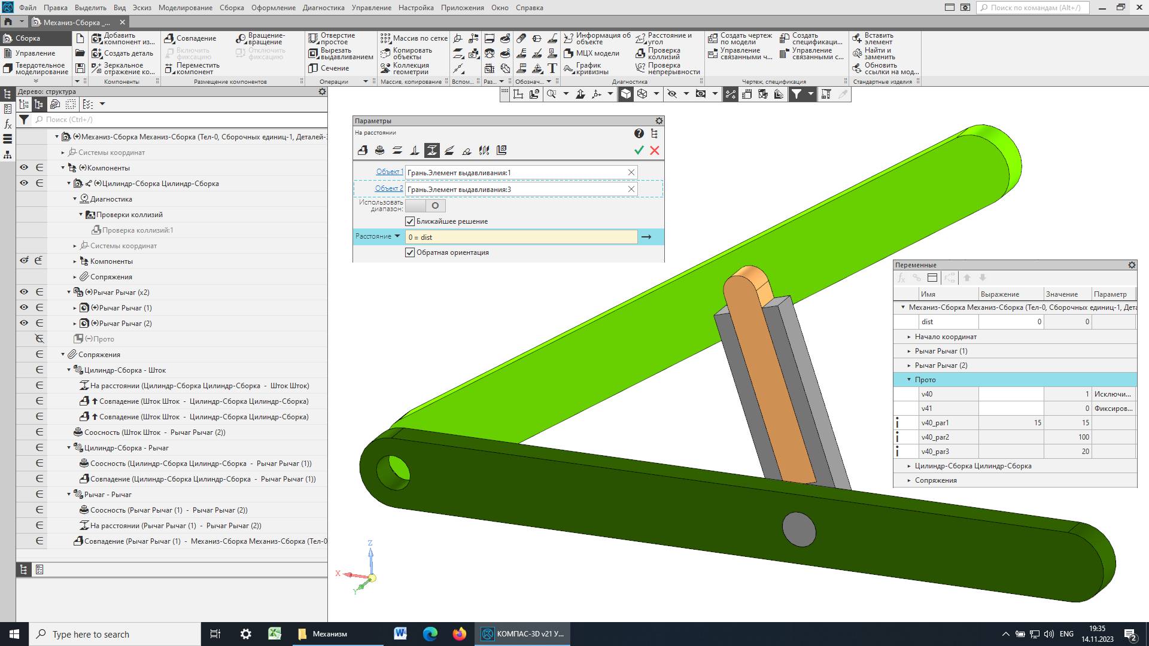Uncheck 'Ближайшее решение' checkbox
This screenshot has width=1149, height=646.
[x=410, y=221]
